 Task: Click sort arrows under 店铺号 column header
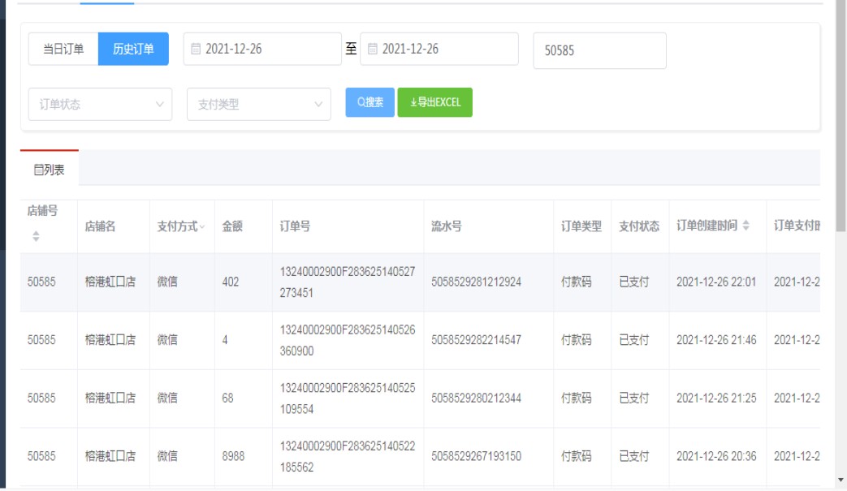click(x=36, y=236)
